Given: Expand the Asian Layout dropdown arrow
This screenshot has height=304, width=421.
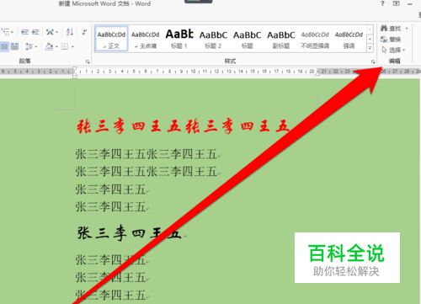Looking at the screenshot, I should 57,32.
